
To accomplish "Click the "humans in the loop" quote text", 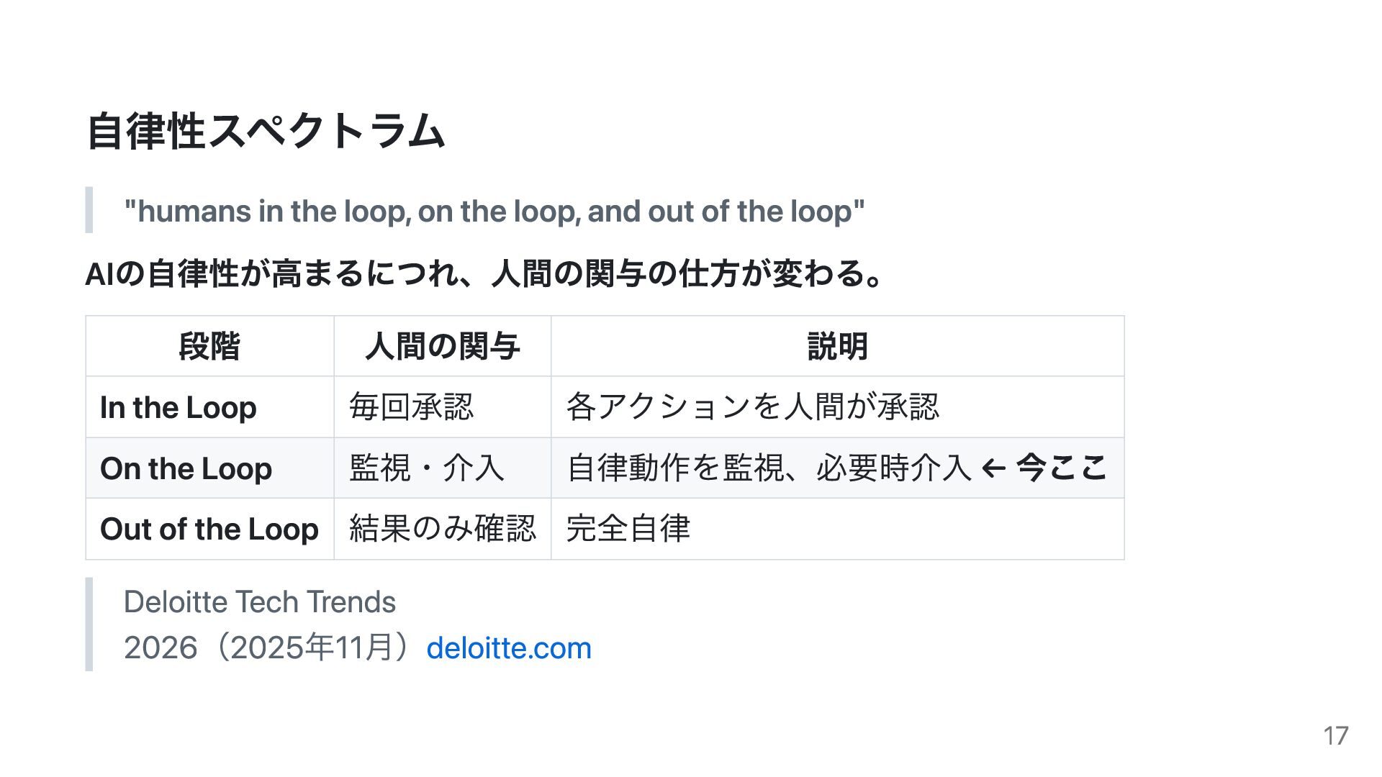I will 494,212.
